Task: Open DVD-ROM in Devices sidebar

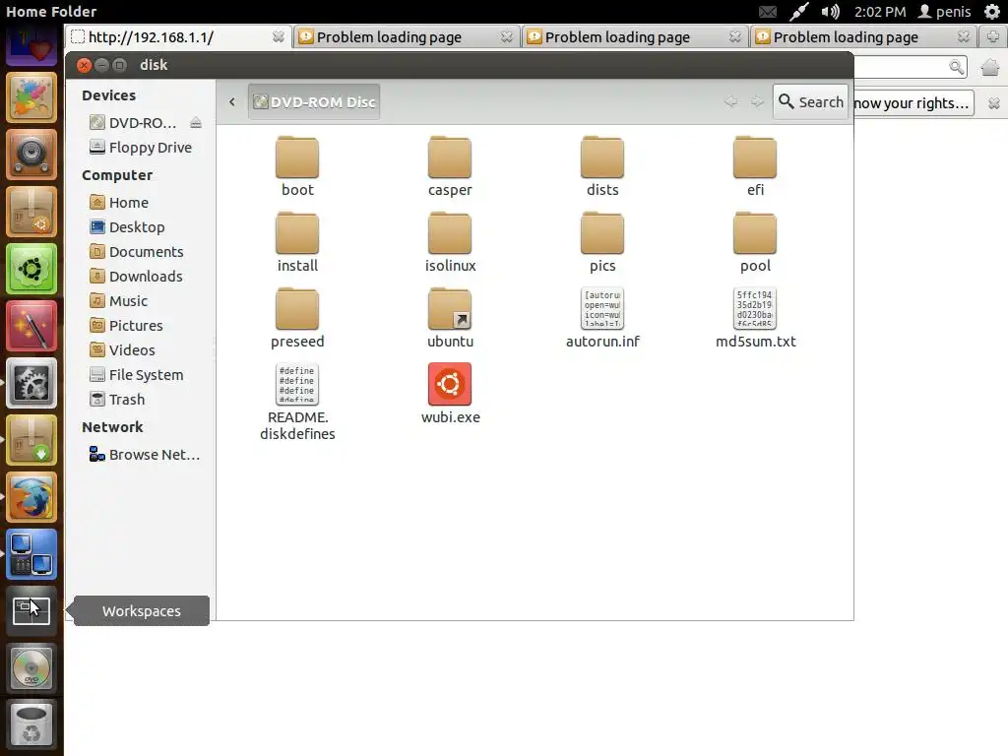Action: 133,123
